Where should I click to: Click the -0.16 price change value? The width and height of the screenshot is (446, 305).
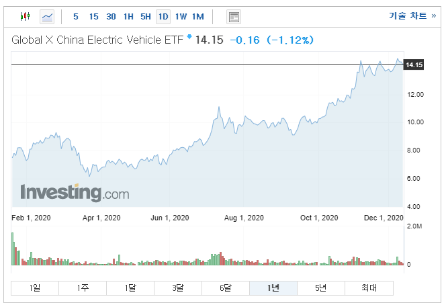tap(244, 40)
